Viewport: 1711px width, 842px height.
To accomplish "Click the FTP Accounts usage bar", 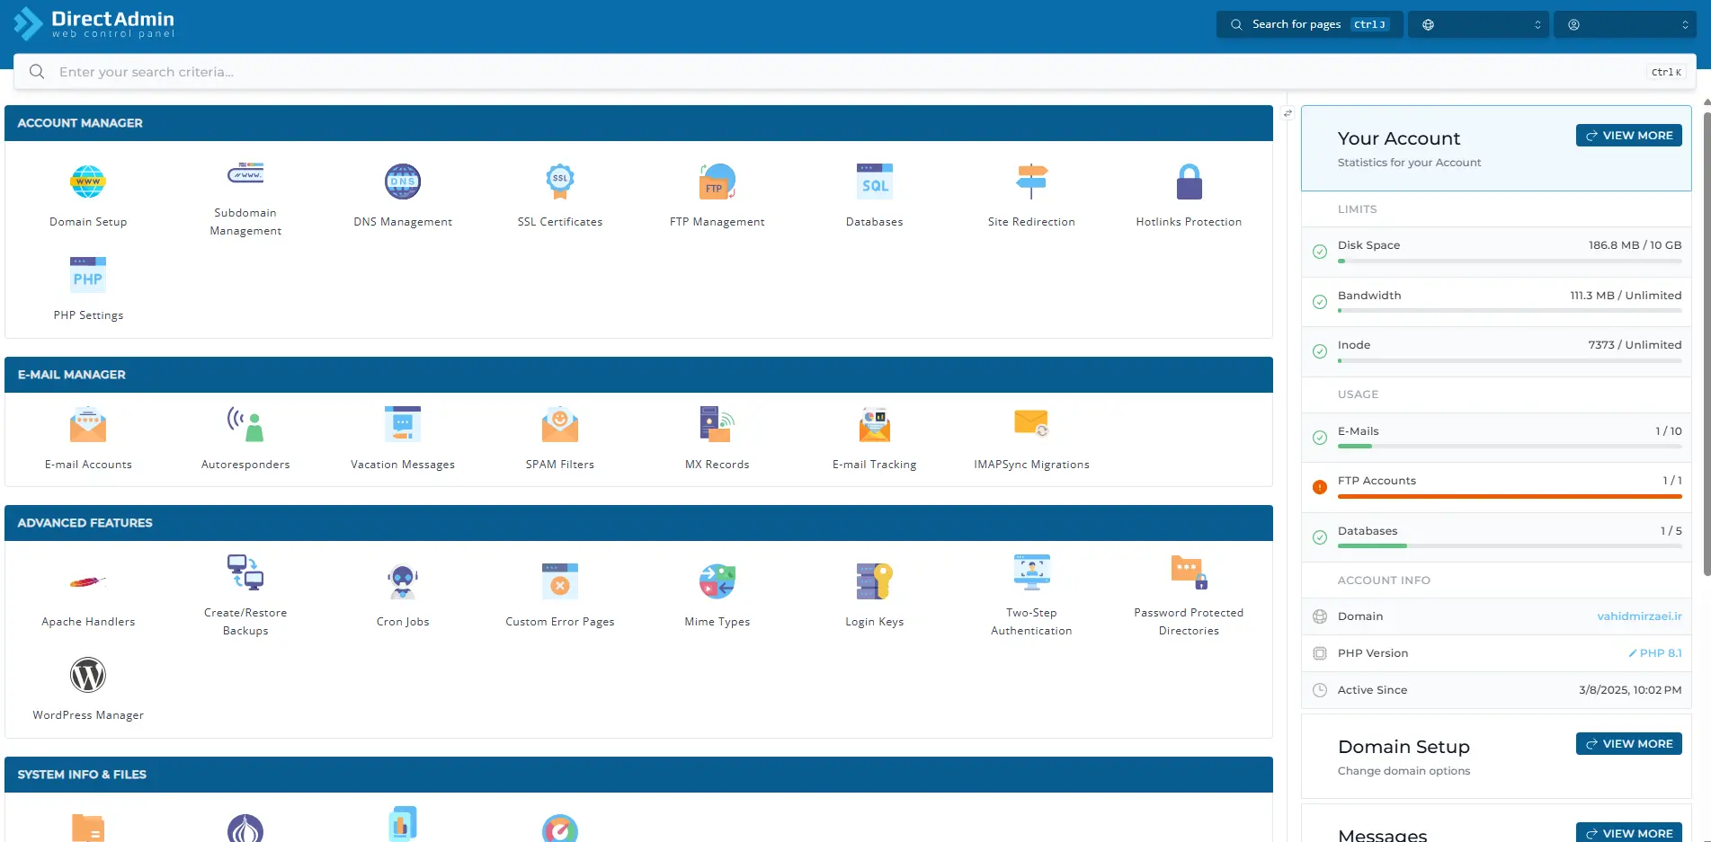I will coord(1510,496).
